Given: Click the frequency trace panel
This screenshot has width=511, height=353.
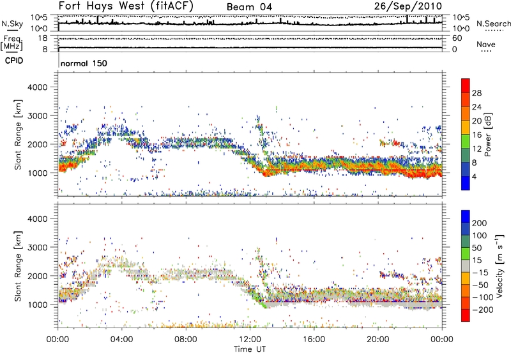Looking at the screenshot, I should [250, 43].
